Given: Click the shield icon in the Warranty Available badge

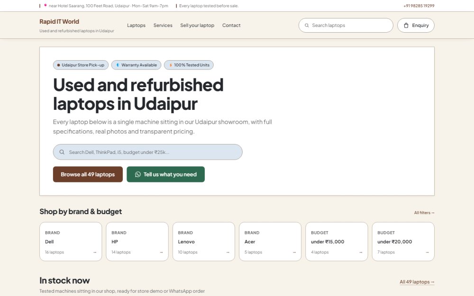Looking at the screenshot, I should pos(118,65).
